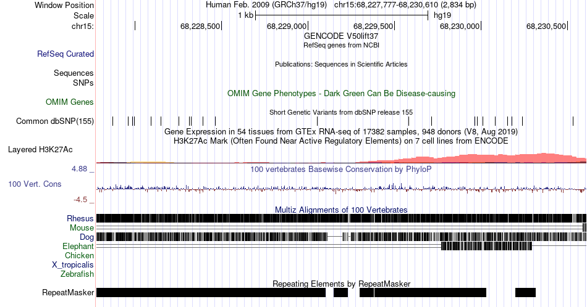Click the GENCODE V50lift37 track title
The image size is (587, 307).
pyautogui.click(x=341, y=36)
